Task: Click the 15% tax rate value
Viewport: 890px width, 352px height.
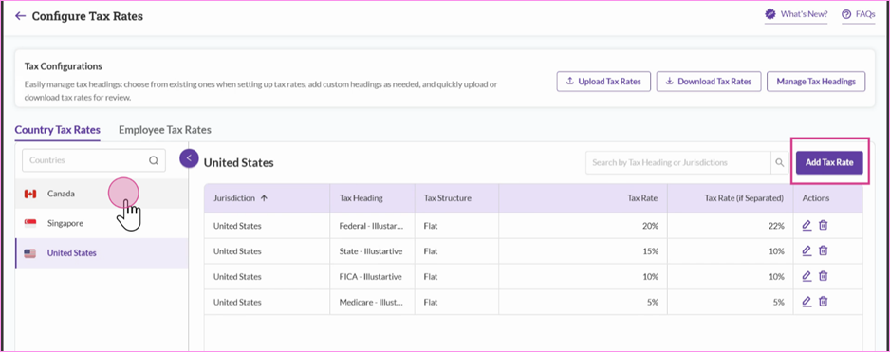Action: (x=651, y=251)
